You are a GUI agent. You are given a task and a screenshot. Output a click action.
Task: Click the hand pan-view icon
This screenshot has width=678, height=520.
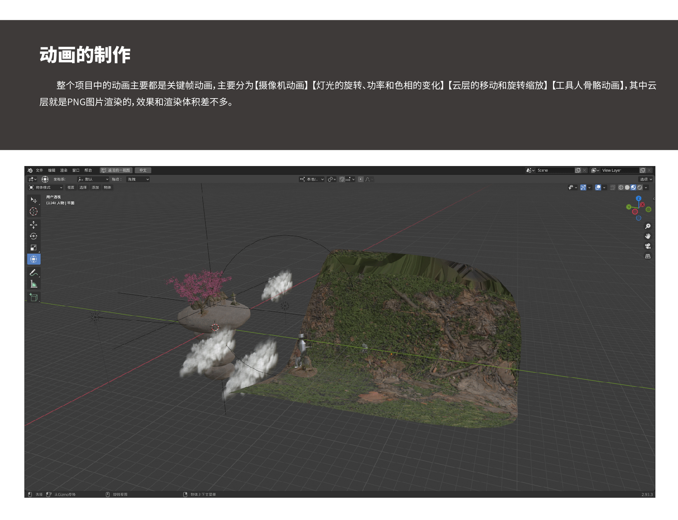648,236
